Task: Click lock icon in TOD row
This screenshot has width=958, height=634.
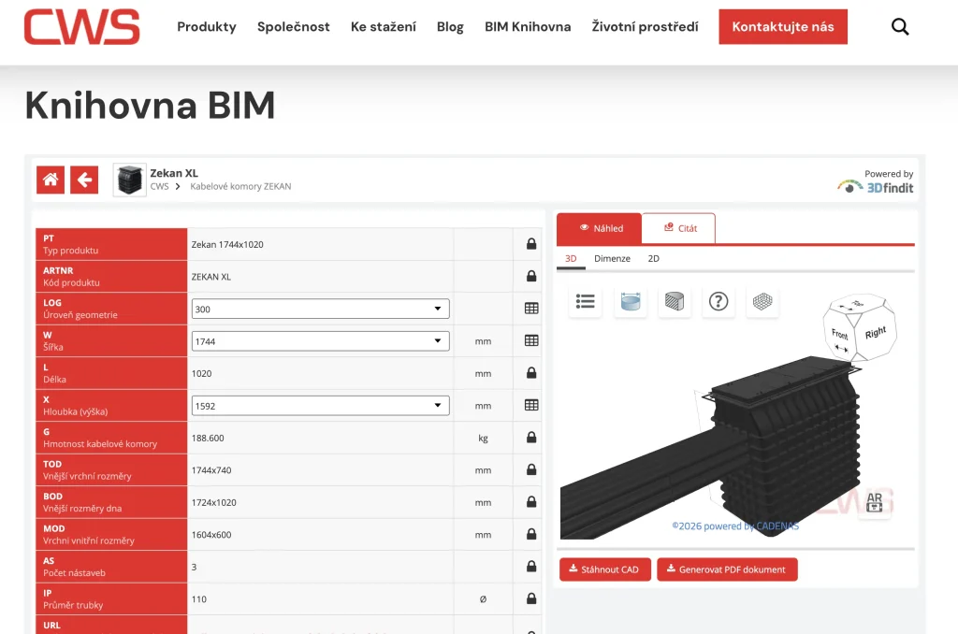Action: (531, 469)
